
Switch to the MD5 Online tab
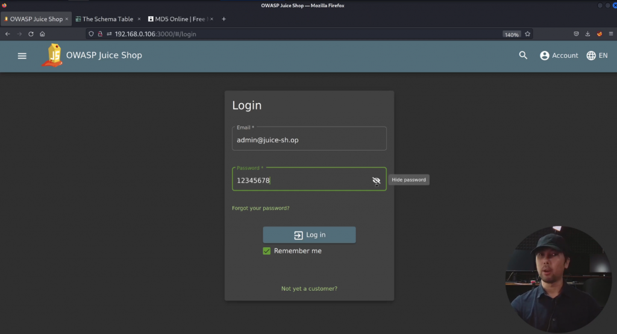pyautogui.click(x=180, y=19)
